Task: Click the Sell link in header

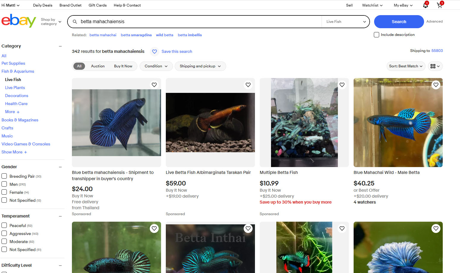Action: click(x=349, y=5)
